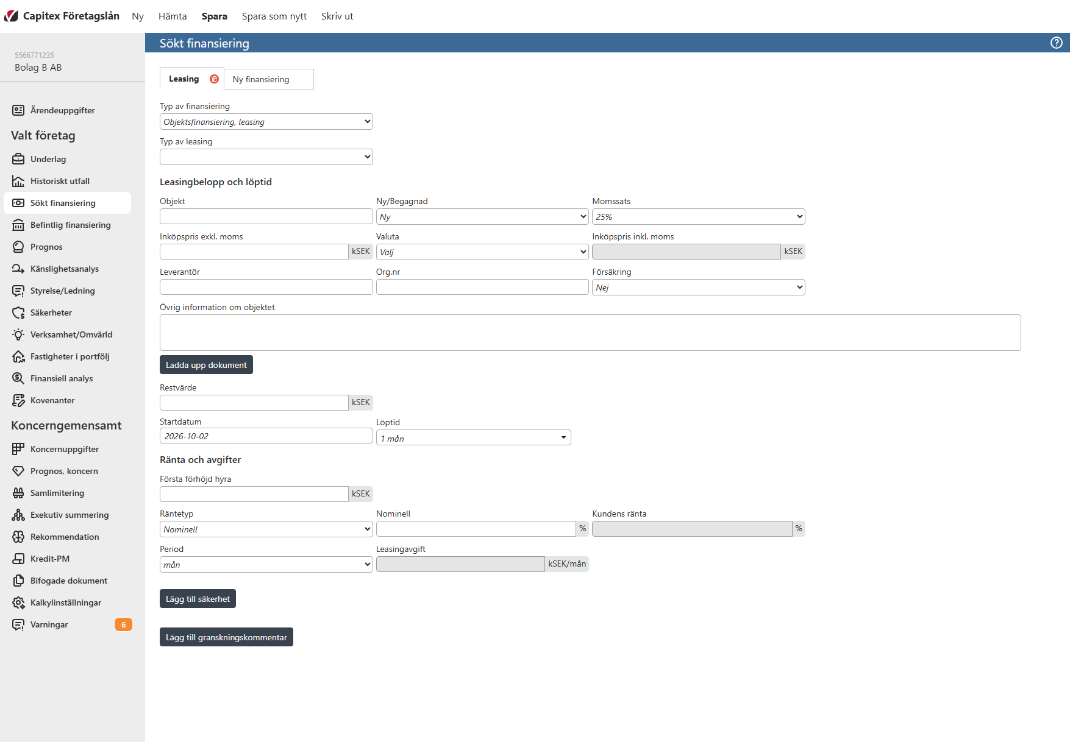Click the Ladda upp dokument button
This screenshot has height=742, width=1070.
click(206, 365)
